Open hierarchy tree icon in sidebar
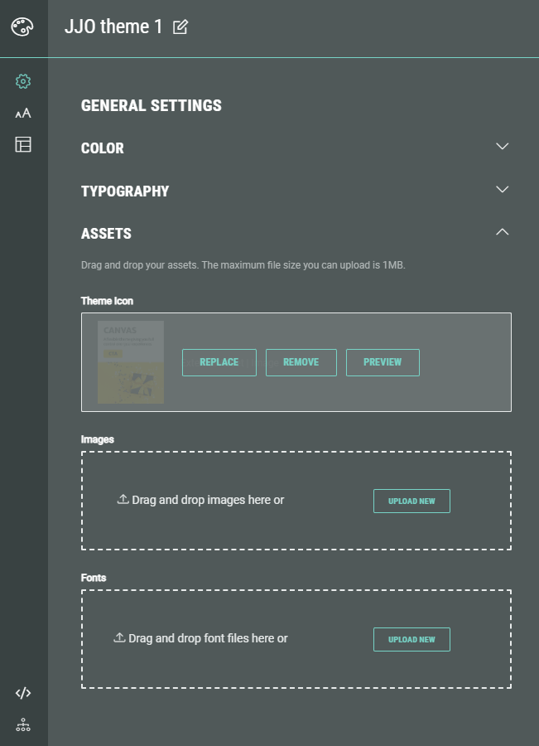The width and height of the screenshot is (539, 746). point(23,724)
